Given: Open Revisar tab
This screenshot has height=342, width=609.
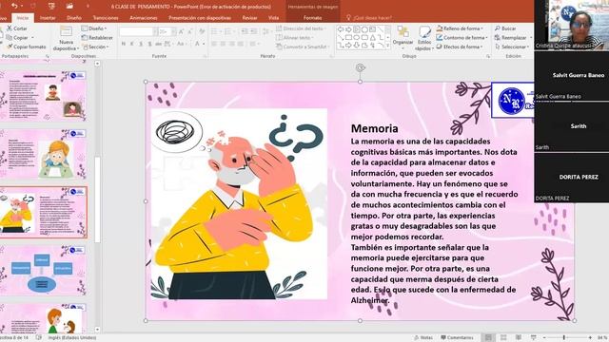Looking at the screenshot, I should [x=249, y=18].
